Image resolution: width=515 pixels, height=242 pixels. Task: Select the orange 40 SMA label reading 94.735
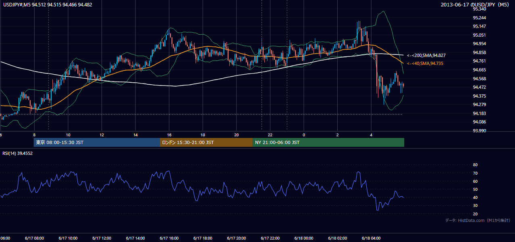(425, 64)
